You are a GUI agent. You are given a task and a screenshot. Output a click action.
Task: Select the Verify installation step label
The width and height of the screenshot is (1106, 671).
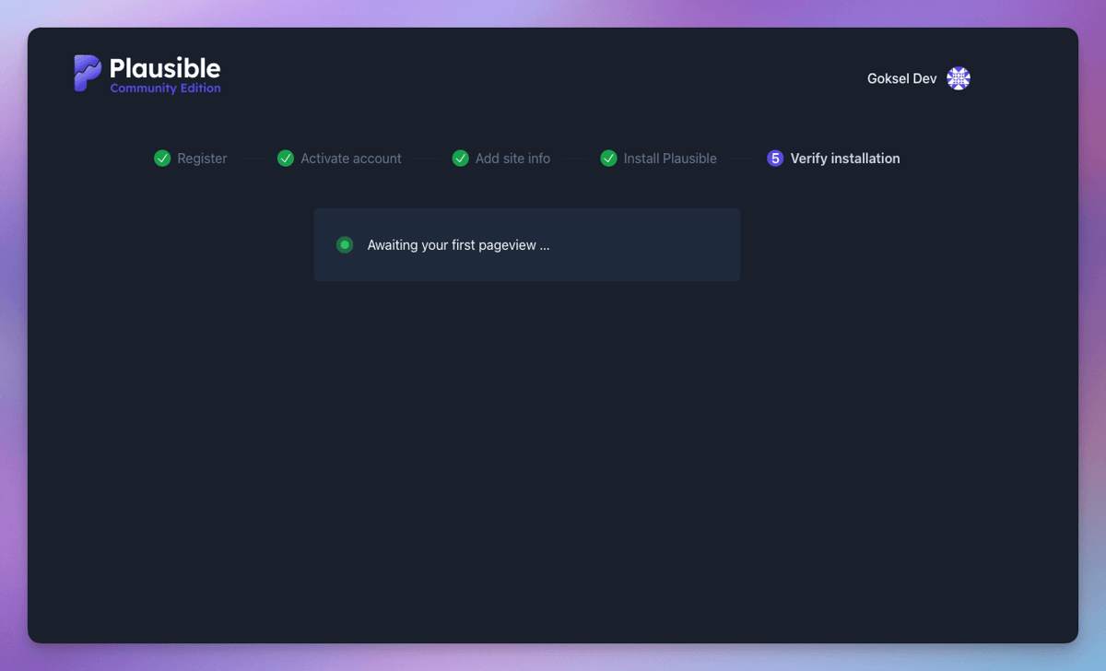tap(845, 159)
